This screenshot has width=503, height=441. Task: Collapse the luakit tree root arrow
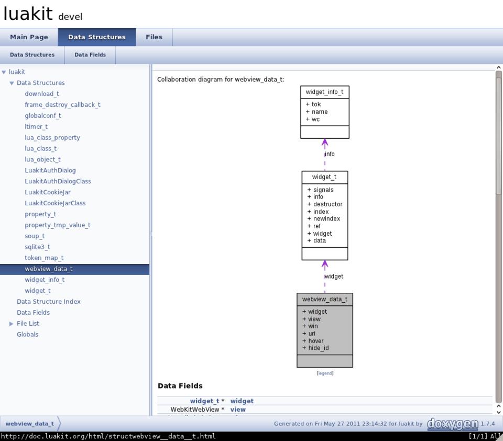[4, 72]
